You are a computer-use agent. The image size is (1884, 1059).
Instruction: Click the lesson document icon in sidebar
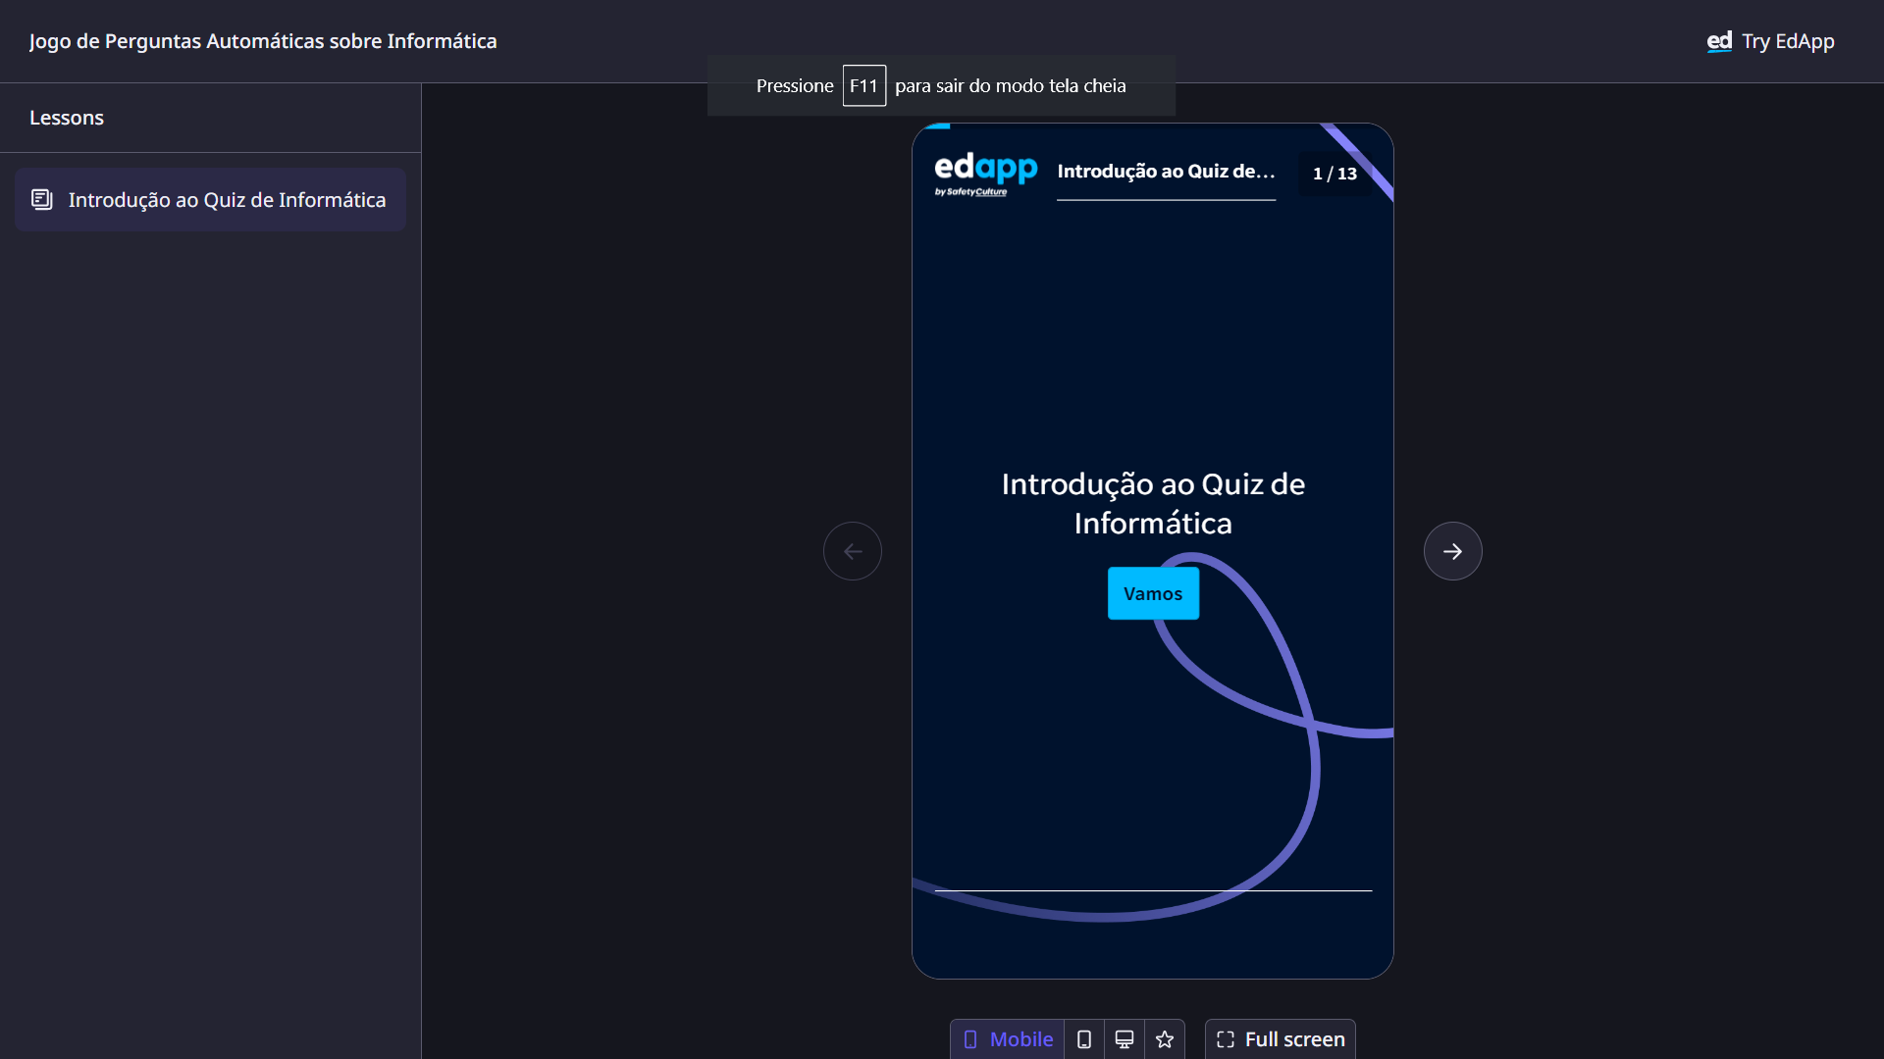tap(41, 200)
